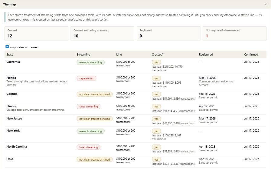271x169 pixels.
Task: Click Georgia's not clear: treated as taxed badge
Action: point(95,94)
